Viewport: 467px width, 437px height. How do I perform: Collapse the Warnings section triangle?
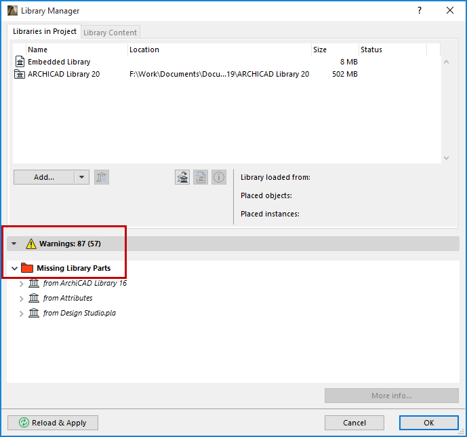[14, 244]
